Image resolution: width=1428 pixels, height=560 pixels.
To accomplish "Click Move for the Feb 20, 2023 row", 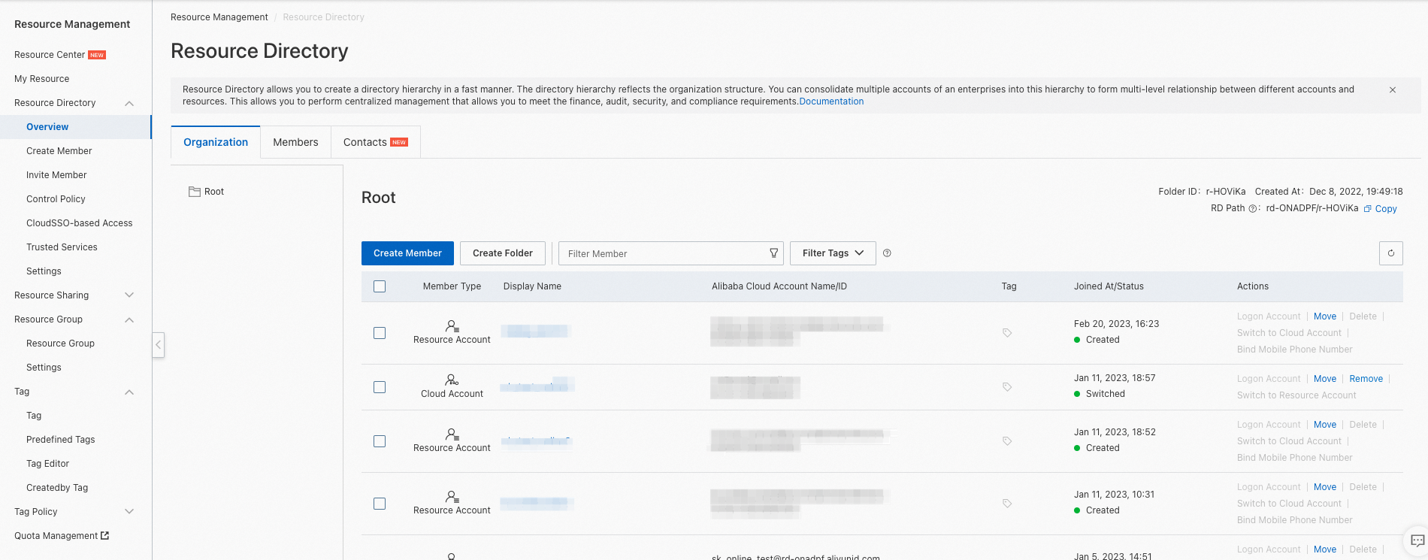I will (1325, 316).
